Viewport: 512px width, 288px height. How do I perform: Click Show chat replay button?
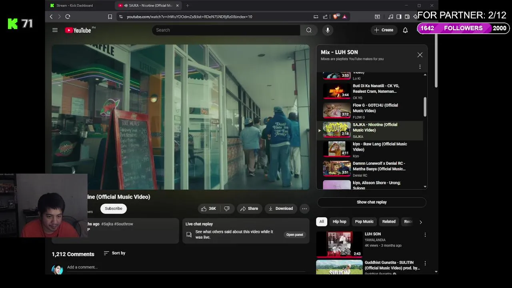click(372, 202)
